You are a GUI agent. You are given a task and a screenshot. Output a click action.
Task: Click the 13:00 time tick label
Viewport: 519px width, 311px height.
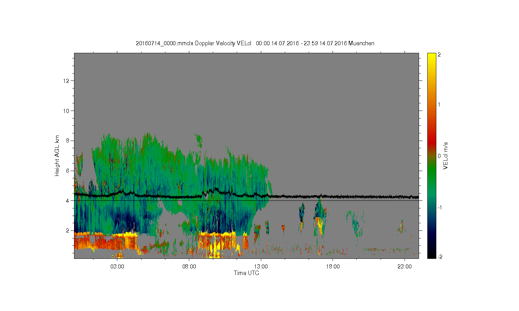(x=261, y=267)
